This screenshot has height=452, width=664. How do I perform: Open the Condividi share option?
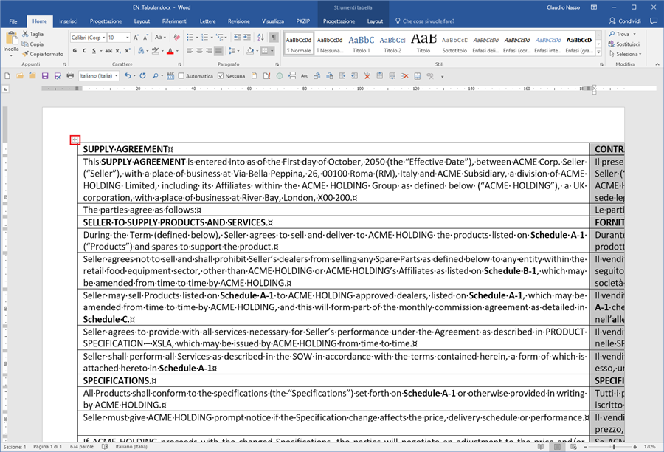pyautogui.click(x=625, y=21)
